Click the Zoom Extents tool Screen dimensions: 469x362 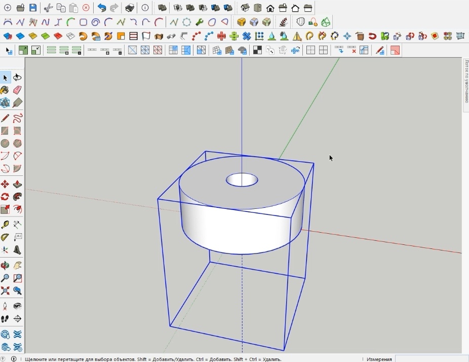[x=5, y=291]
